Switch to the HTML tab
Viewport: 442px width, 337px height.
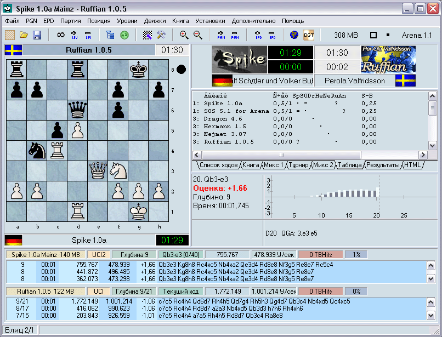coord(412,165)
